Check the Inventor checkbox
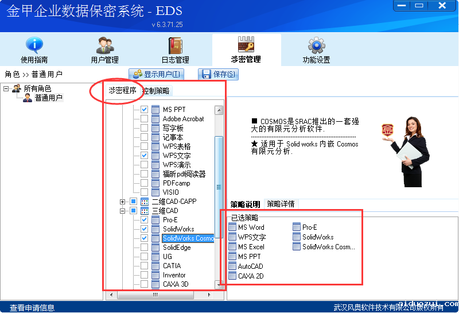 144,275
